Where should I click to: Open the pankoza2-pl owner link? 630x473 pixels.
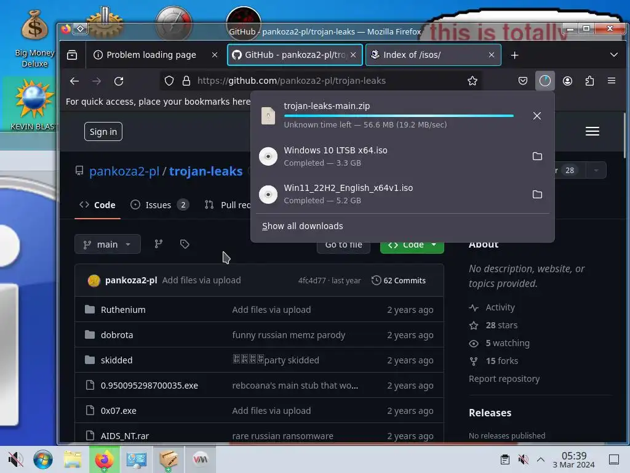[124, 171]
